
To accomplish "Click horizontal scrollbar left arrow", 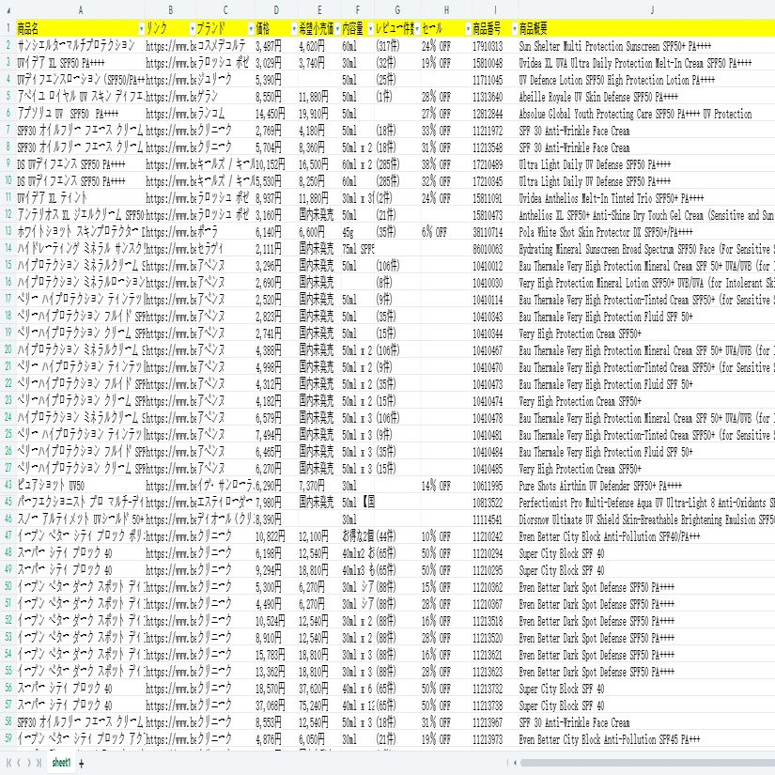I will point(515,763).
